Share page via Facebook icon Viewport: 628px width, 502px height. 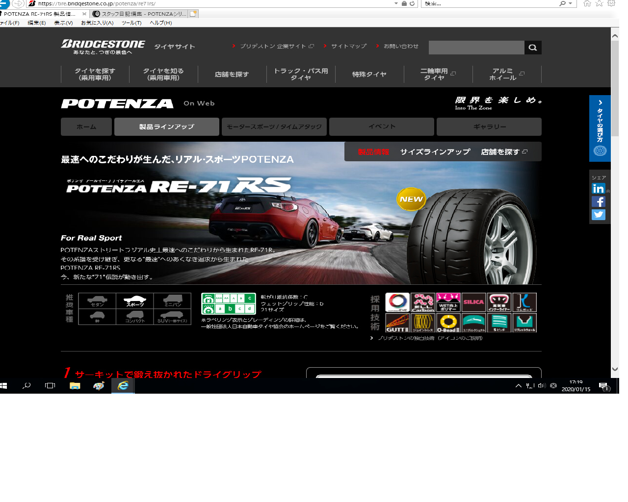(x=598, y=202)
